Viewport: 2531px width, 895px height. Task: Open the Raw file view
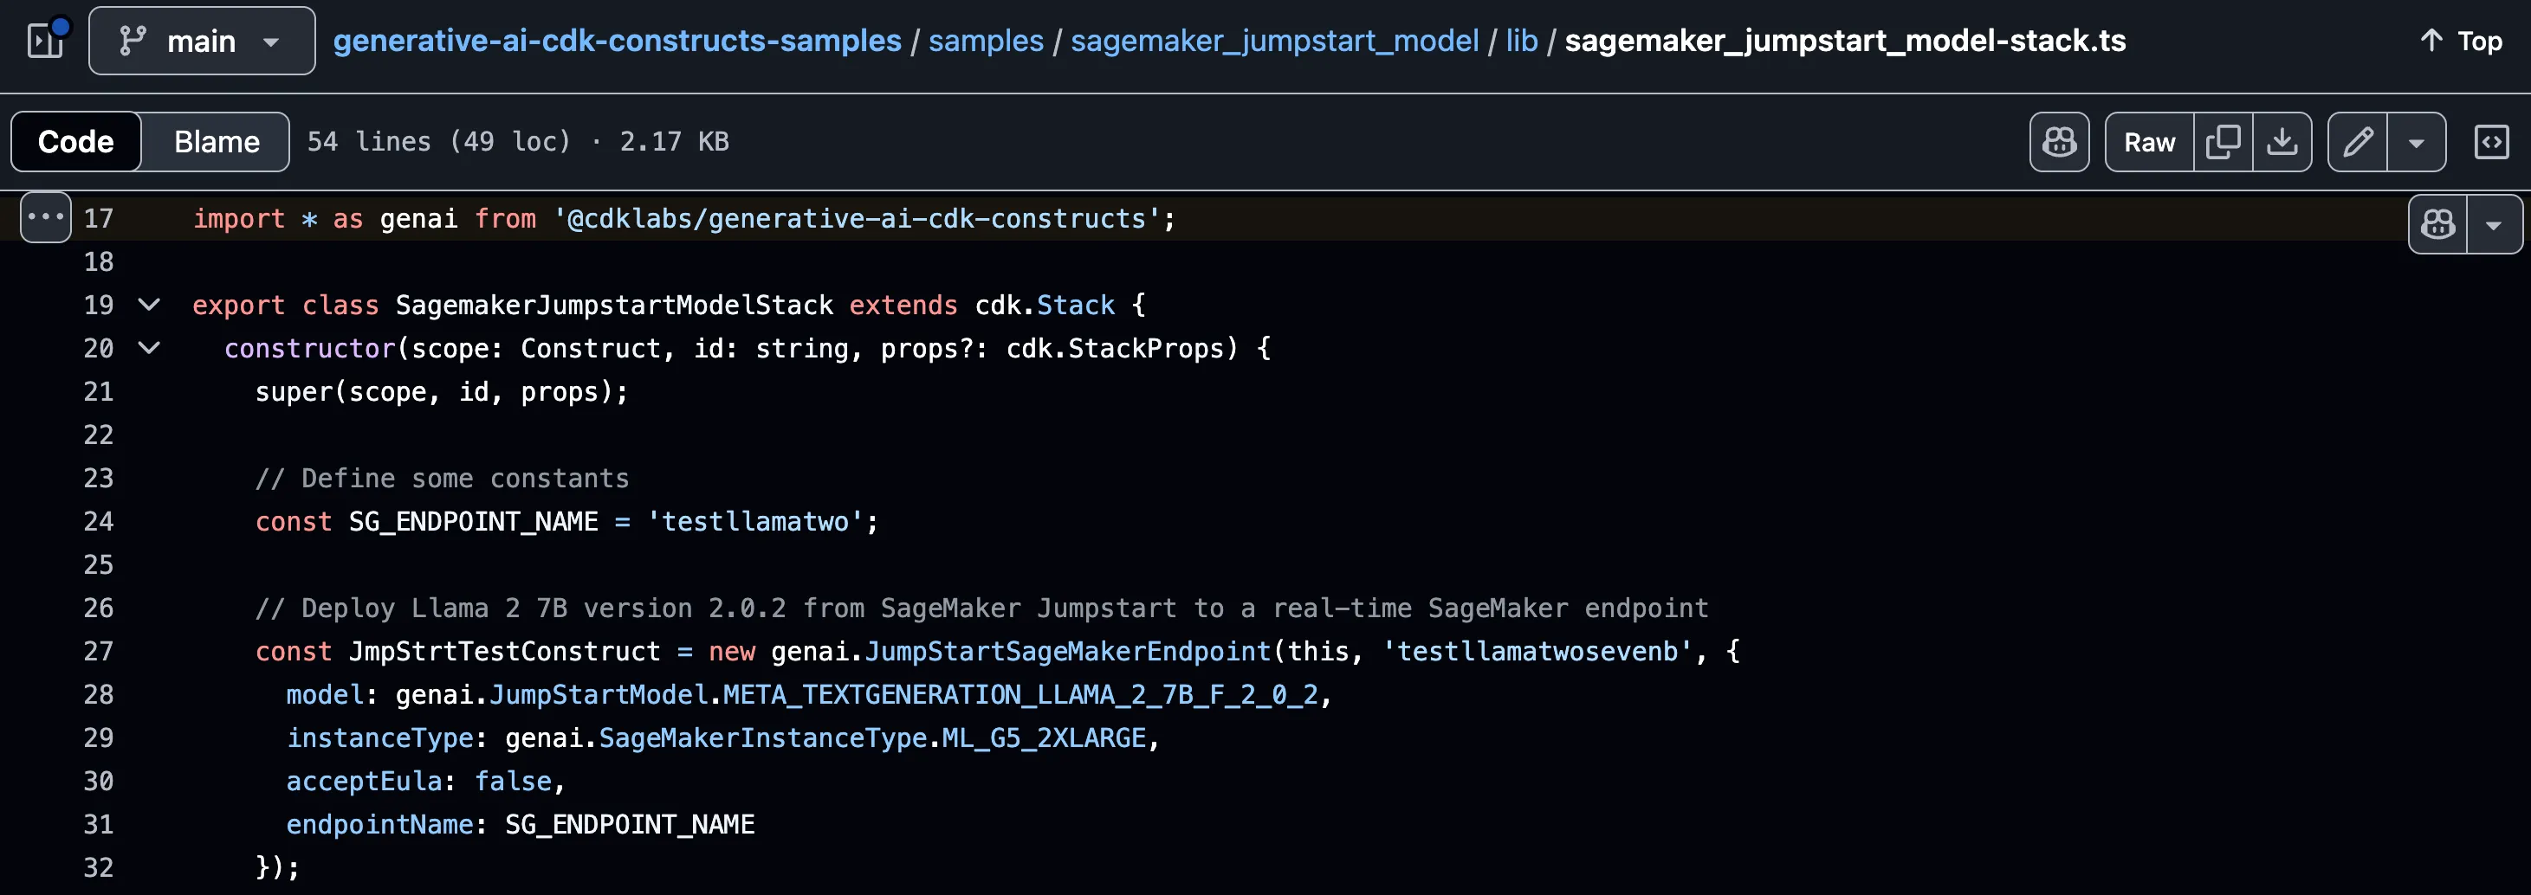pyautogui.click(x=2149, y=142)
